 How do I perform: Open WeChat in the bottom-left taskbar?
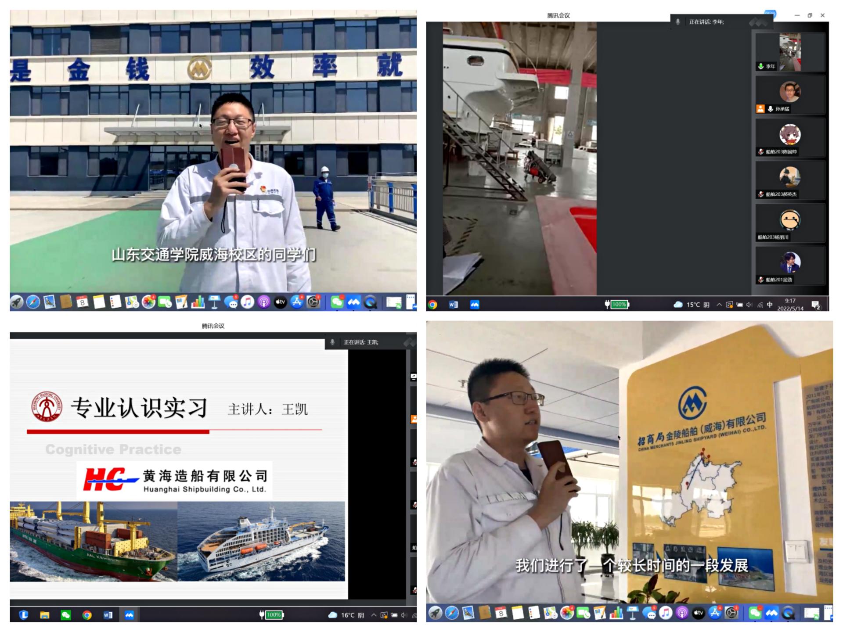click(66, 615)
